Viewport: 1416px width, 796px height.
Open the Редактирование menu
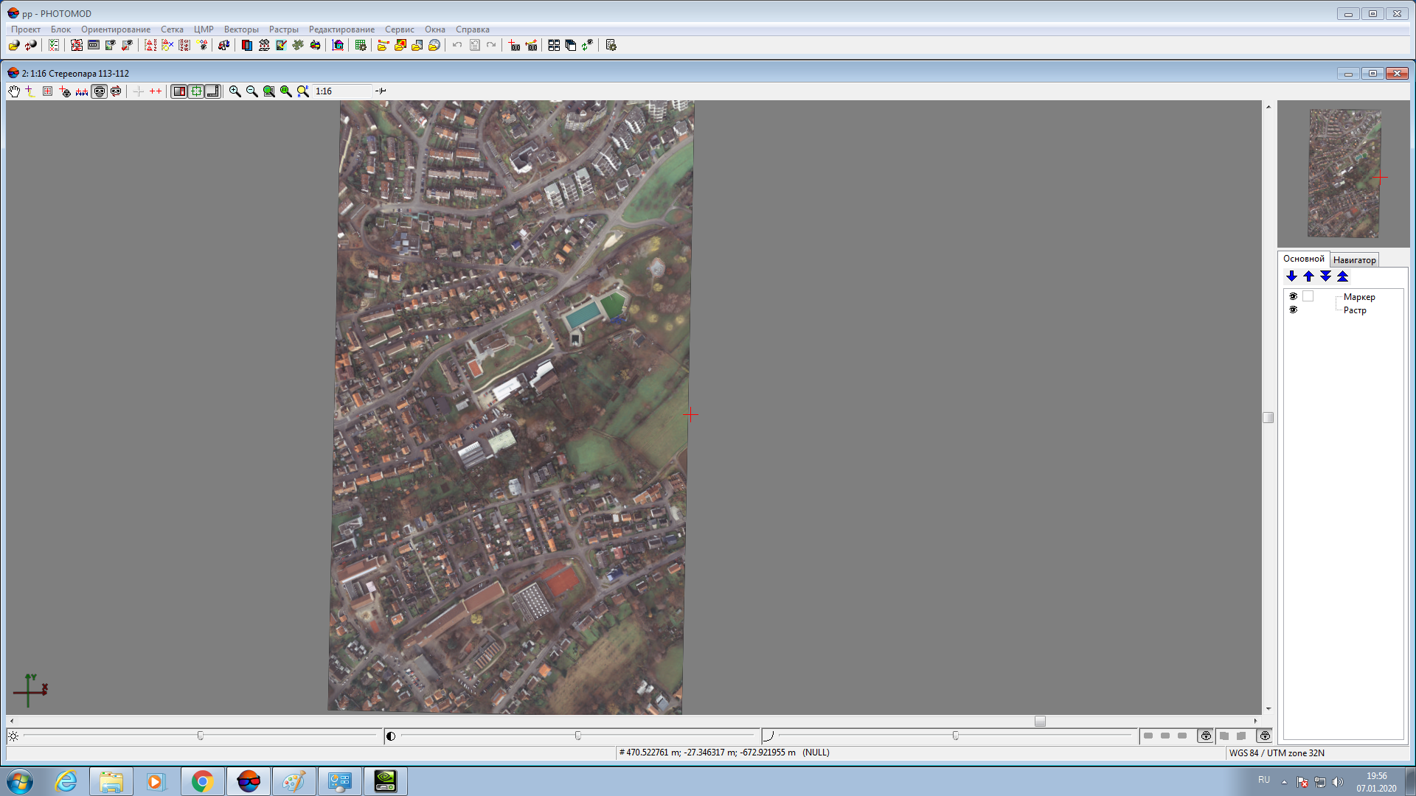[341, 29]
